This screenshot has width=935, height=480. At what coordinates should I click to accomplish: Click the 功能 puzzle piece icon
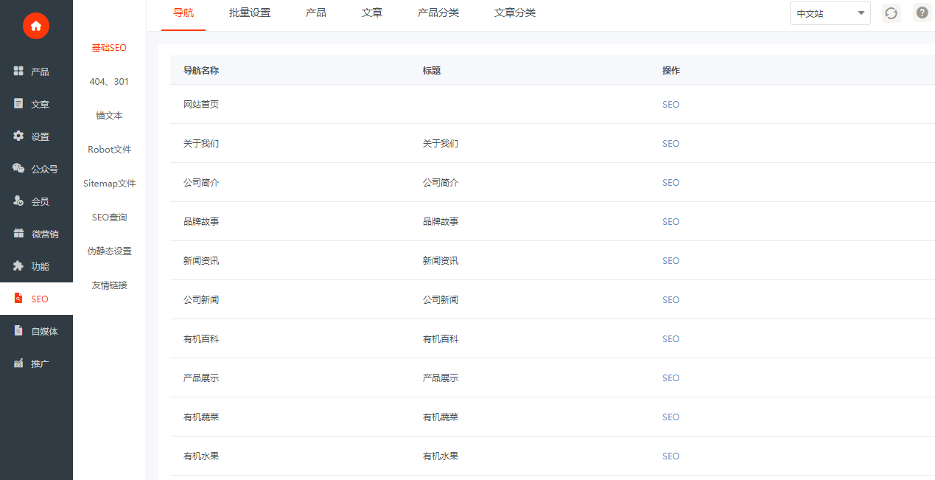pyautogui.click(x=18, y=265)
